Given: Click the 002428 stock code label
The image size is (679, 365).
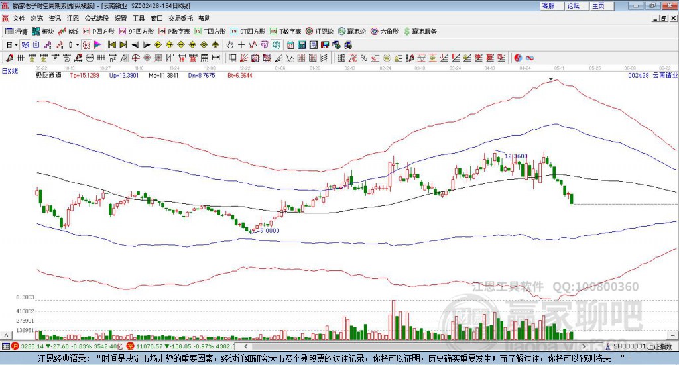Looking at the screenshot, I should coord(639,76).
